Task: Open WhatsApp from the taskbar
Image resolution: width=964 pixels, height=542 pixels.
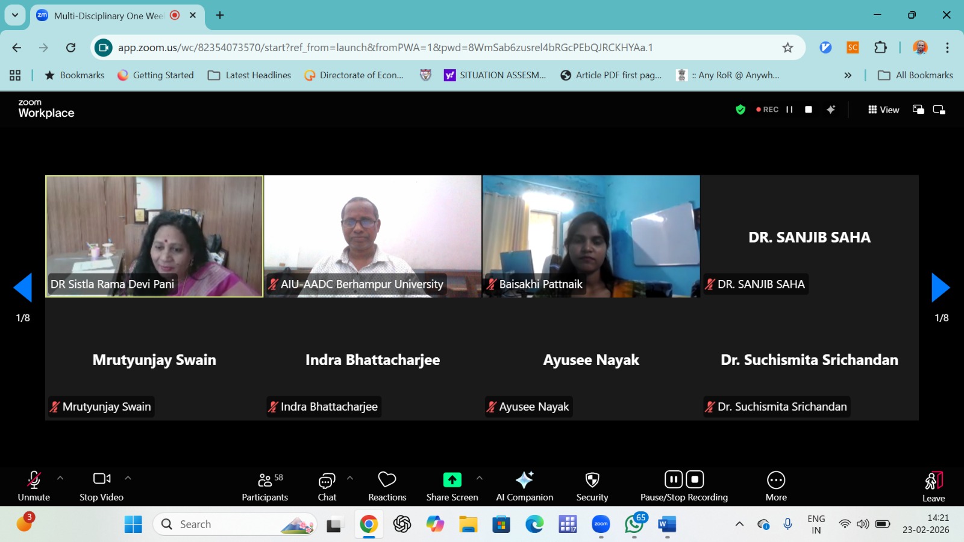Action: 634,525
